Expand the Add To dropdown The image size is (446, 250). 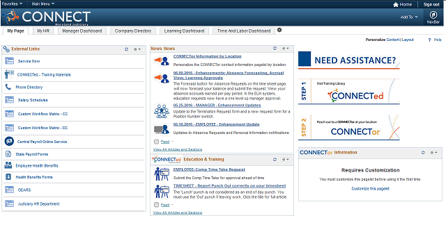409,17
